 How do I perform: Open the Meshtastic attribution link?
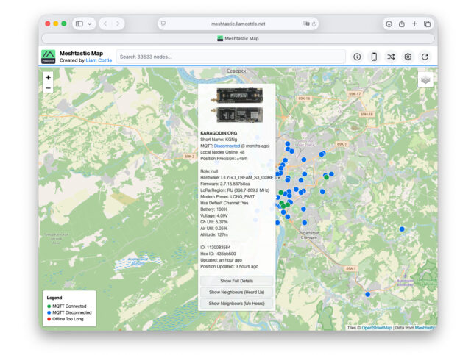pos(425,328)
